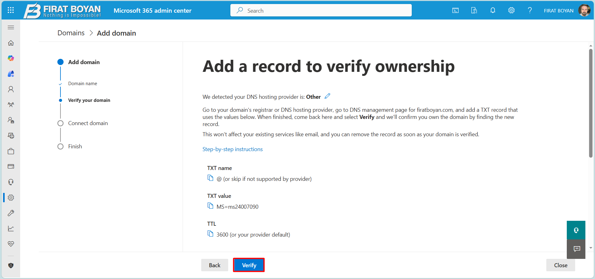Copy the TTL value 3600
The height and width of the screenshot is (279, 595).
coord(210,233)
